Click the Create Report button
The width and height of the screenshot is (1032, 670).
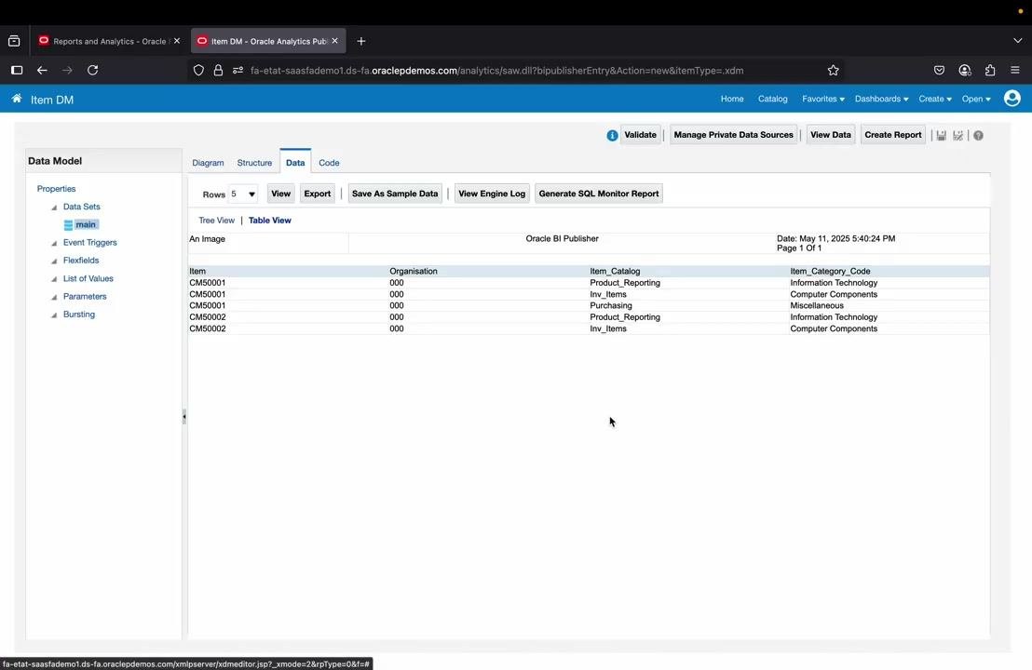(892, 135)
